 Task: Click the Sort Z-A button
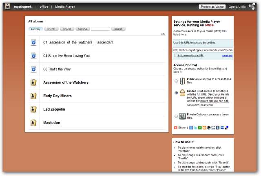point(83,29)
